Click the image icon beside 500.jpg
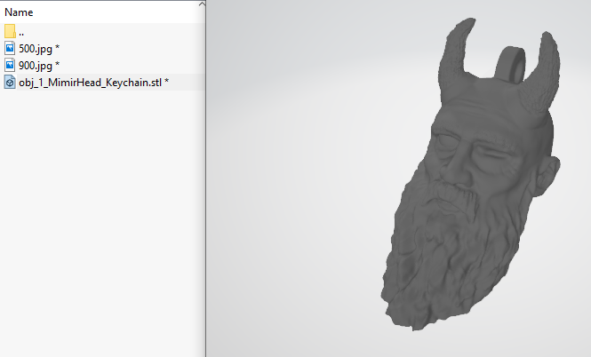Viewport: 591px width, 357px height. tap(10, 48)
